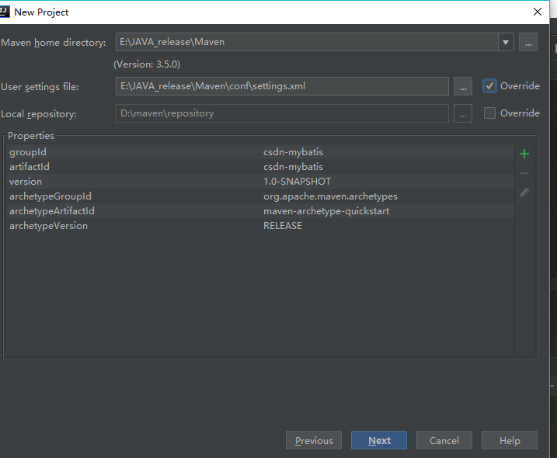This screenshot has width=557, height=458.
Task: Click the User settings file field
Action: pos(282,86)
